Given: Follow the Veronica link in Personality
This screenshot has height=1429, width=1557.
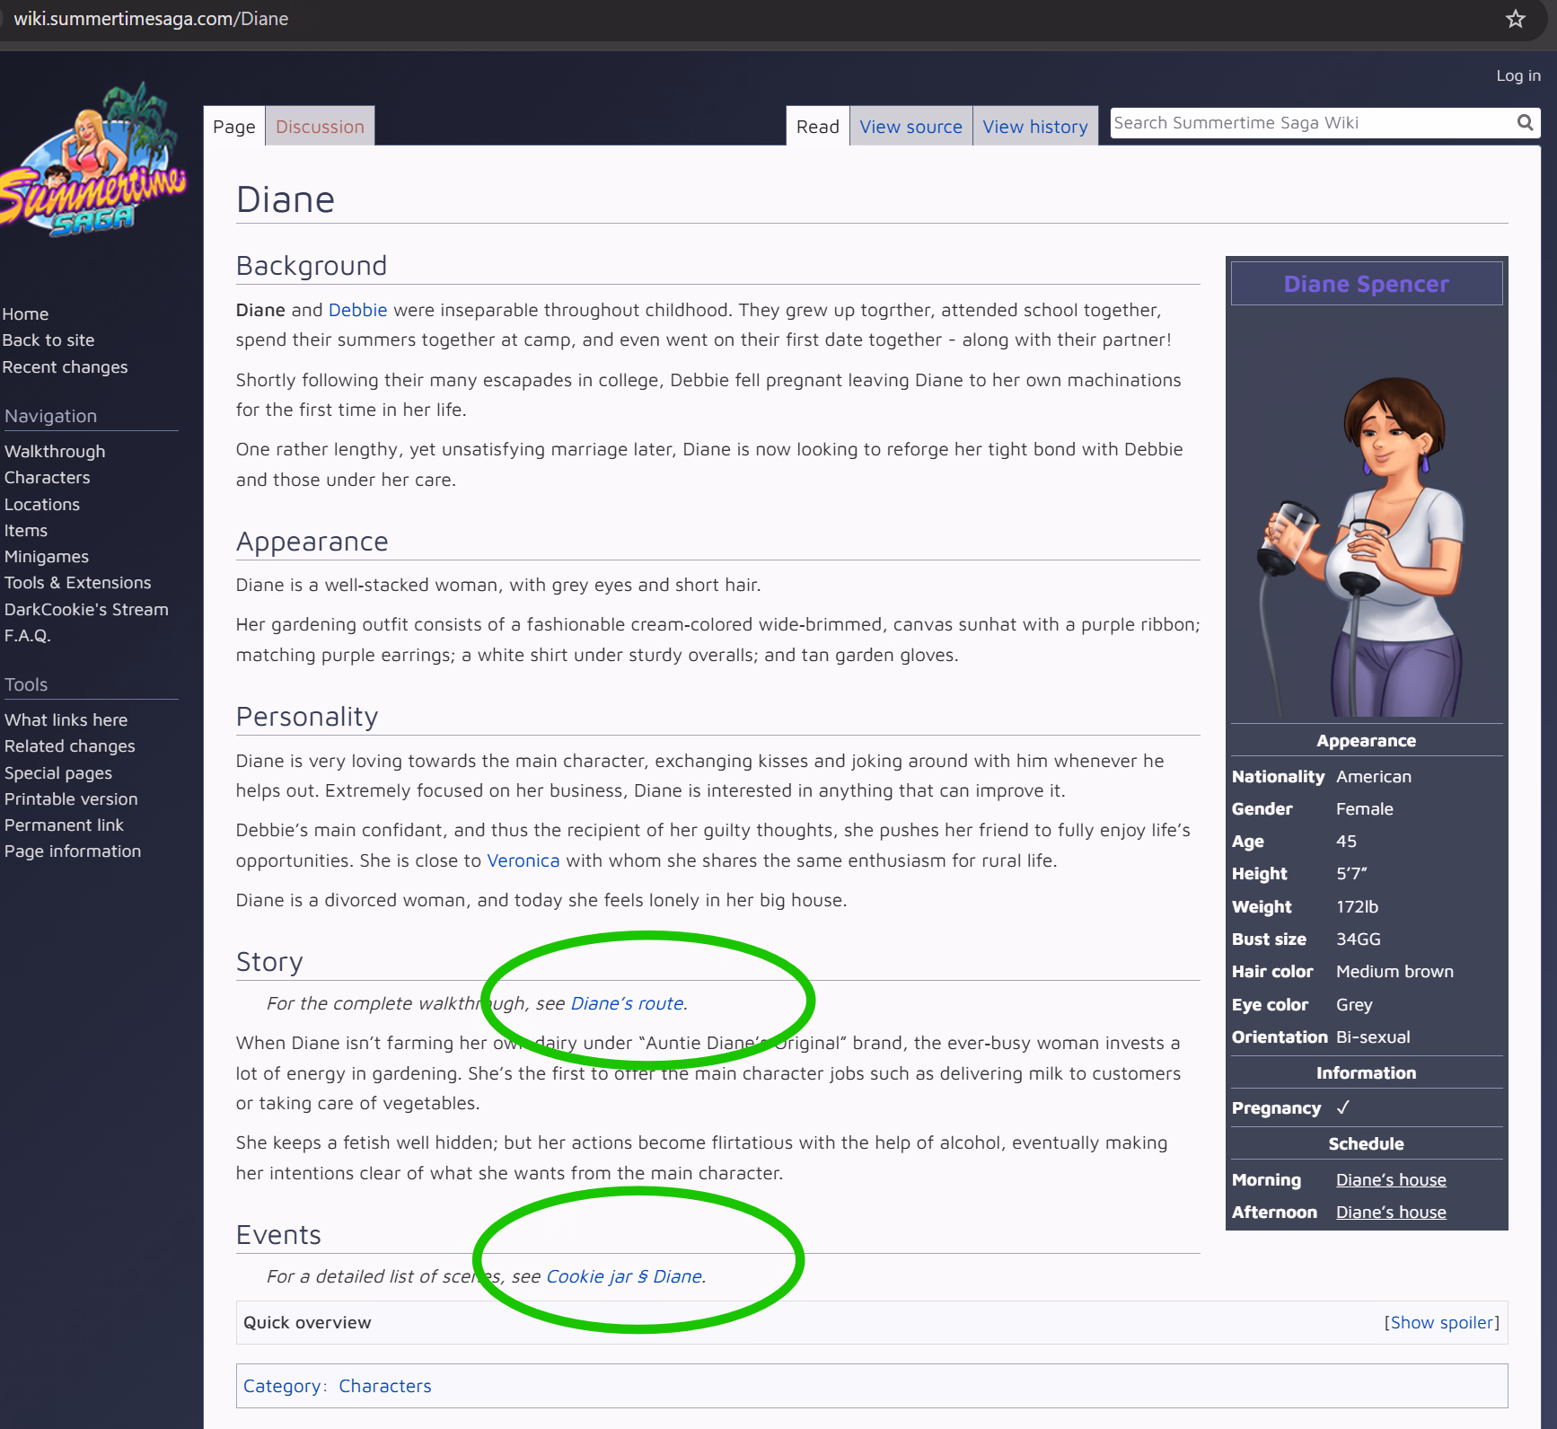Looking at the screenshot, I should [x=523, y=860].
